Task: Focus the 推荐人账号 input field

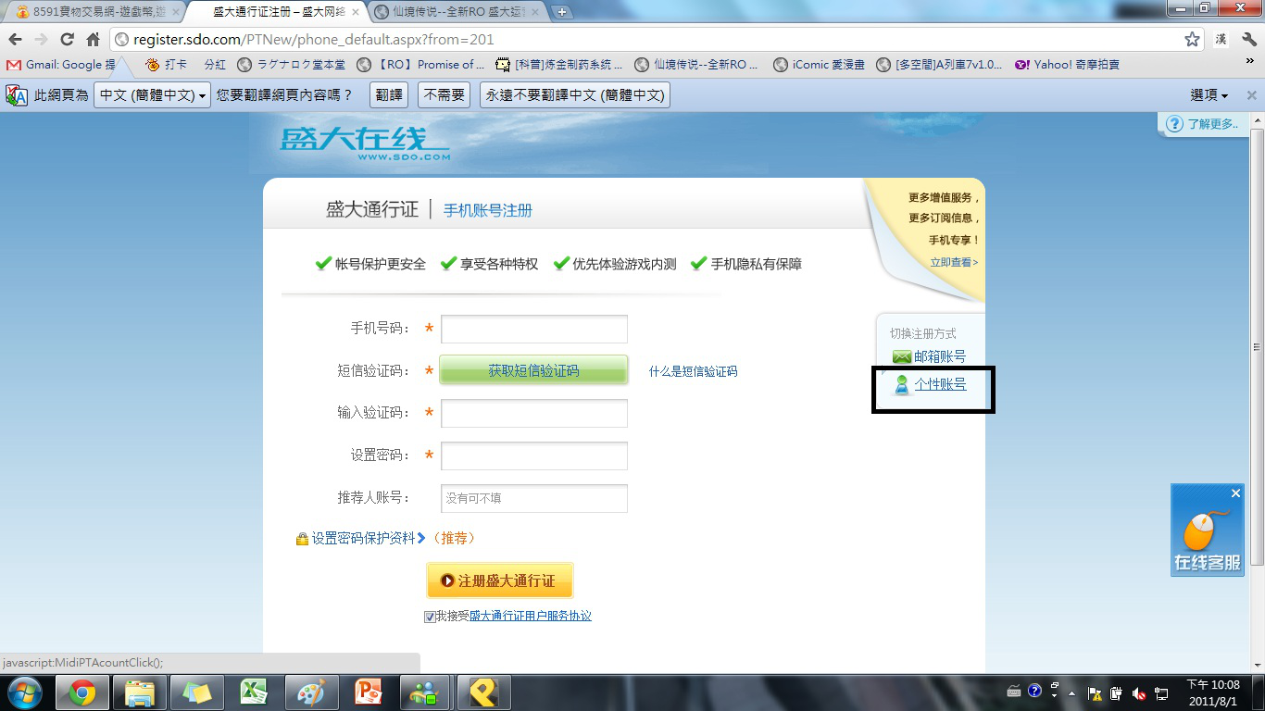Action: (534, 498)
